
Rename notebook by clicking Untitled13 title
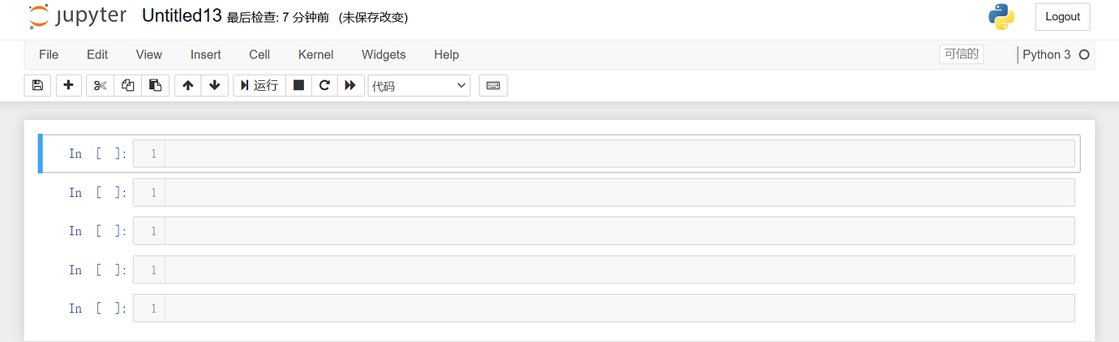[x=182, y=16]
